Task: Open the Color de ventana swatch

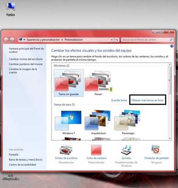Action: (96, 150)
